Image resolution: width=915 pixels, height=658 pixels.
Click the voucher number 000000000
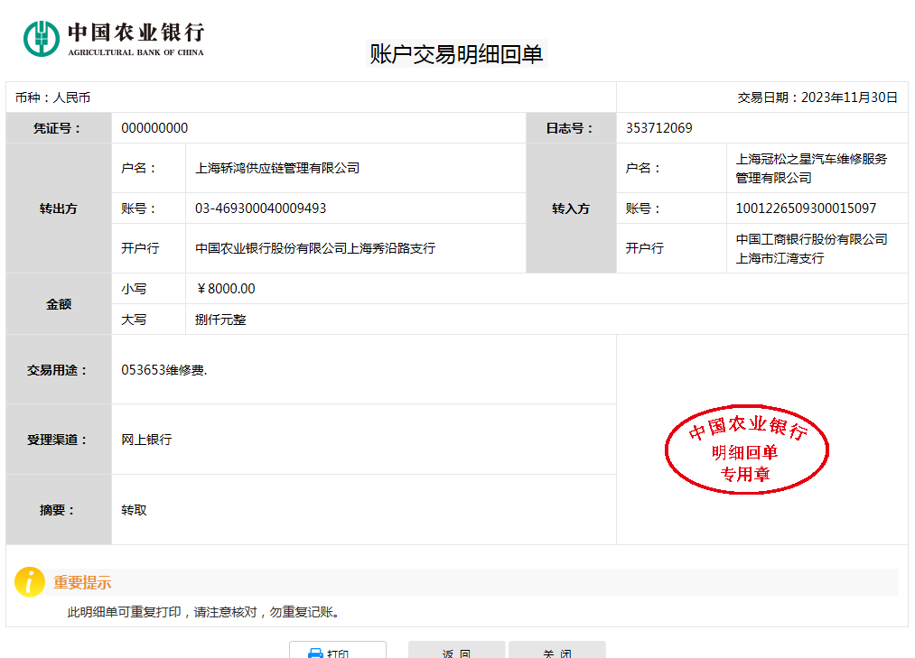(x=154, y=128)
